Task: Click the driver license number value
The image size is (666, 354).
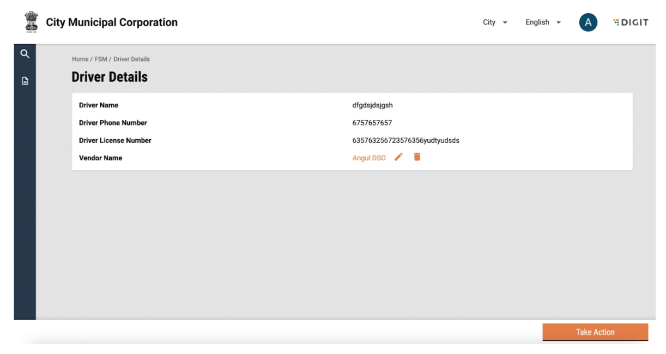Action: click(x=405, y=140)
